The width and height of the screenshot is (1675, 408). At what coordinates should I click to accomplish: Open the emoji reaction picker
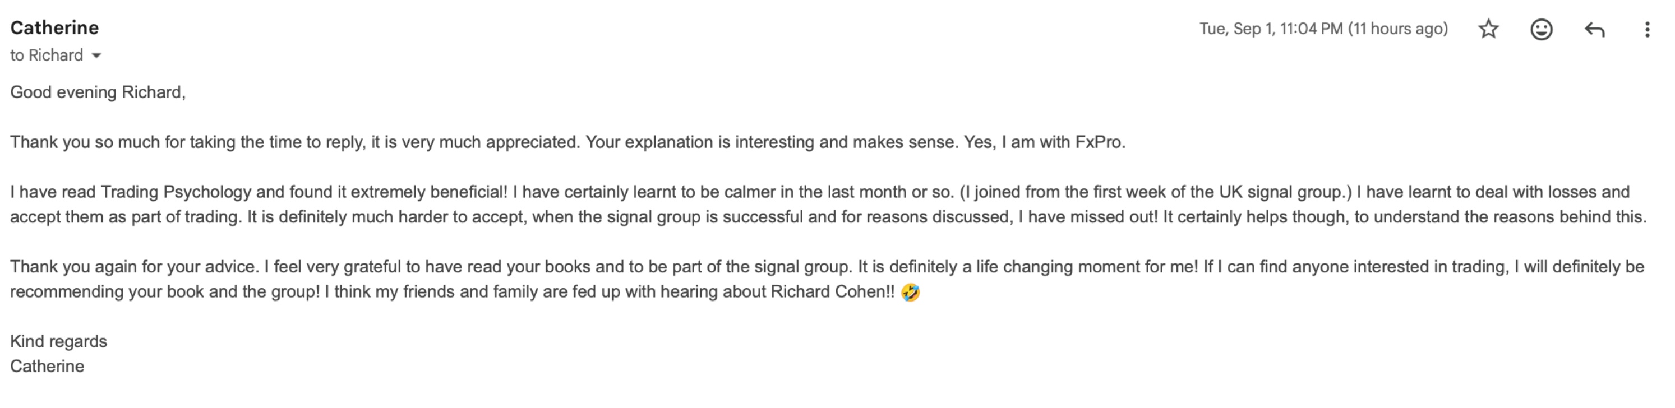click(x=1542, y=29)
